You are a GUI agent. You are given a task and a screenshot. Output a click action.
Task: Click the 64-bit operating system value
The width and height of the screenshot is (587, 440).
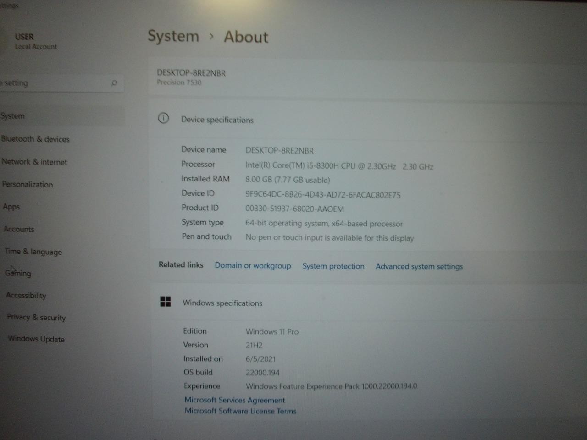324,224
